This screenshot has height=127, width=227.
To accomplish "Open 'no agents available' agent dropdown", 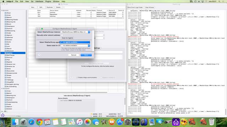I will (75, 42).
